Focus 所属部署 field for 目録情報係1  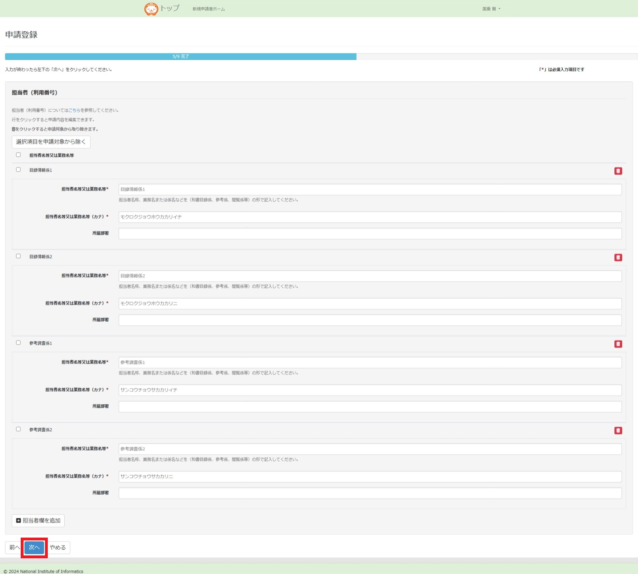click(x=370, y=233)
